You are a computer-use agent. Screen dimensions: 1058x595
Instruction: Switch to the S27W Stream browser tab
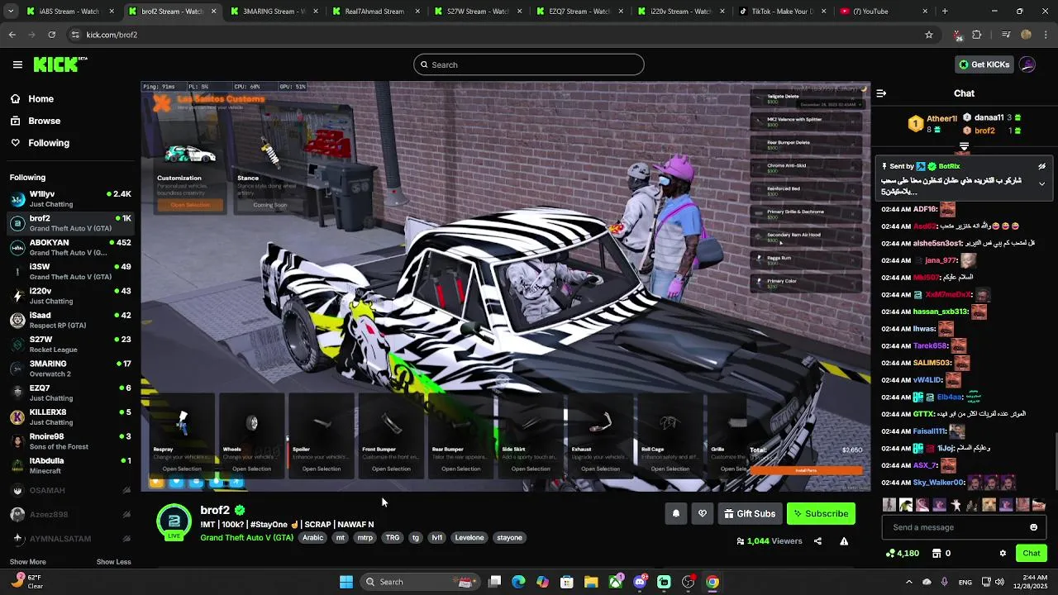point(479,12)
